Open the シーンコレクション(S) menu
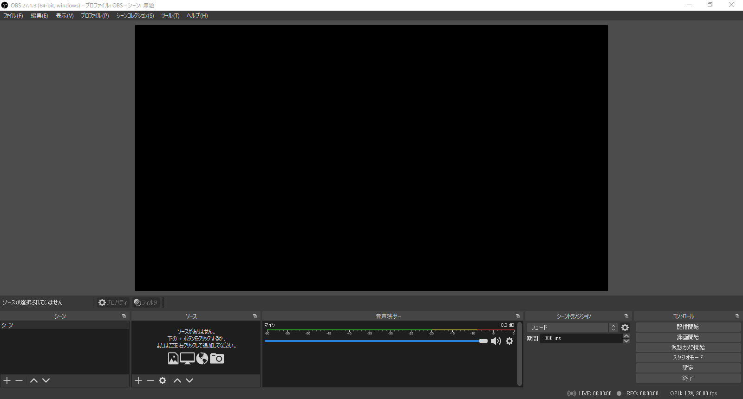Image resolution: width=743 pixels, height=399 pixels. point(135,16)
